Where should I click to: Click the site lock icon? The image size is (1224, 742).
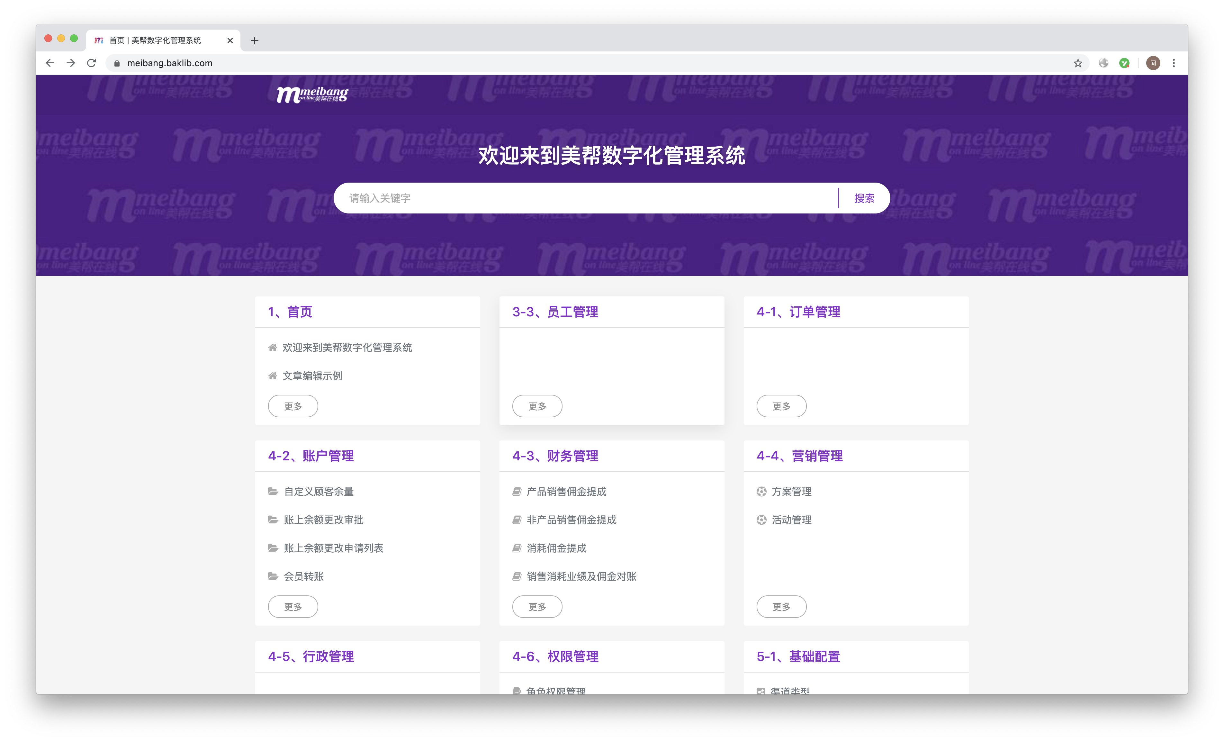[117, 63]
